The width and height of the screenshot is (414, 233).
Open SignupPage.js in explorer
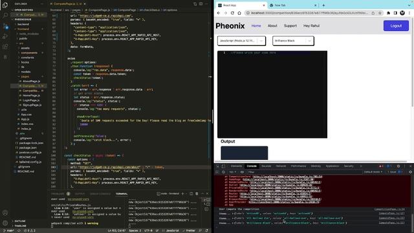[32, 105]
